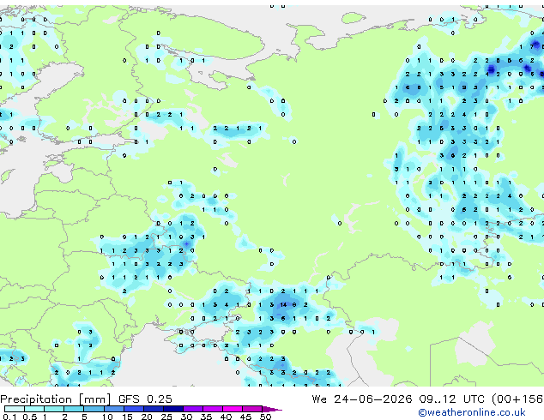Click the "25" legend scale label
The image size is (544, 420).
166,417
